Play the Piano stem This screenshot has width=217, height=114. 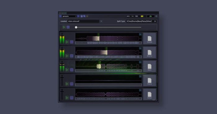pos(67,84)
